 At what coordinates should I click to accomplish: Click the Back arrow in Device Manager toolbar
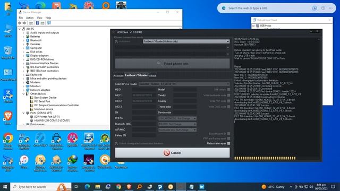[20, 23]
